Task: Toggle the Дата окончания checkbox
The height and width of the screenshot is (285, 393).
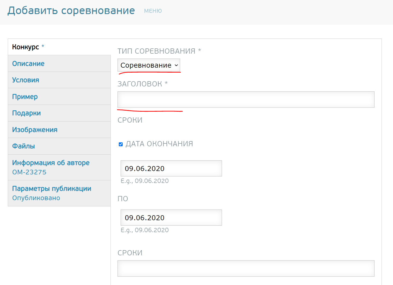Action: pyautogui.click(x=121, y=144)
